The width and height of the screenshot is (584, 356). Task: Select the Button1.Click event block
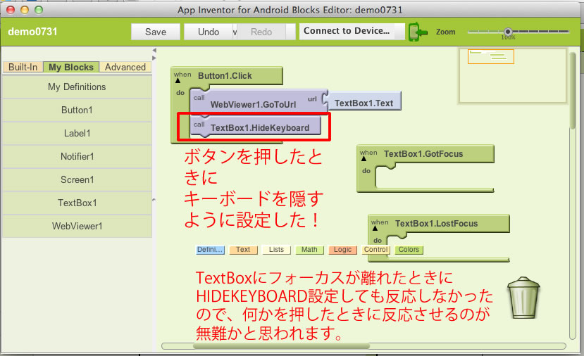226,76
